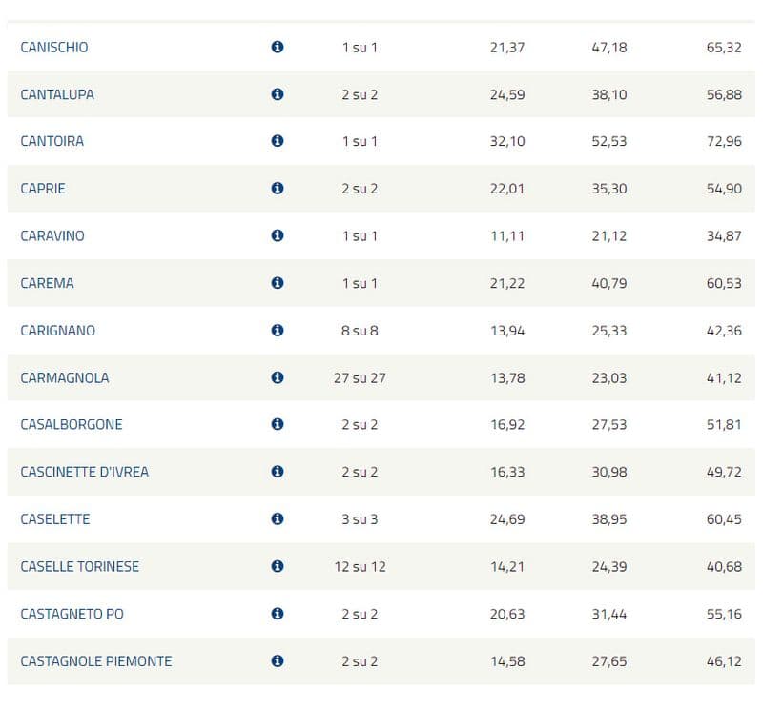This screenshot has width=763, height=710.
Task: Open the Carema info icon
Action: click(278, 283)
